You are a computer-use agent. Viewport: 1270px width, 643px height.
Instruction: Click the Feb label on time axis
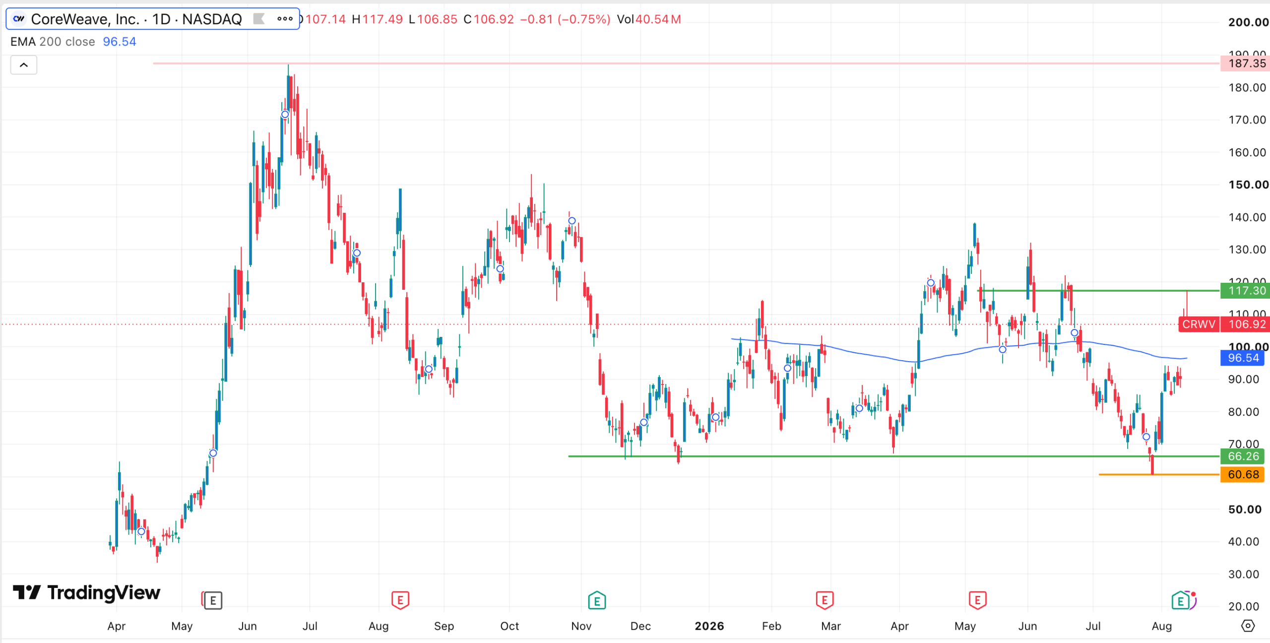[x=771, y=626]
